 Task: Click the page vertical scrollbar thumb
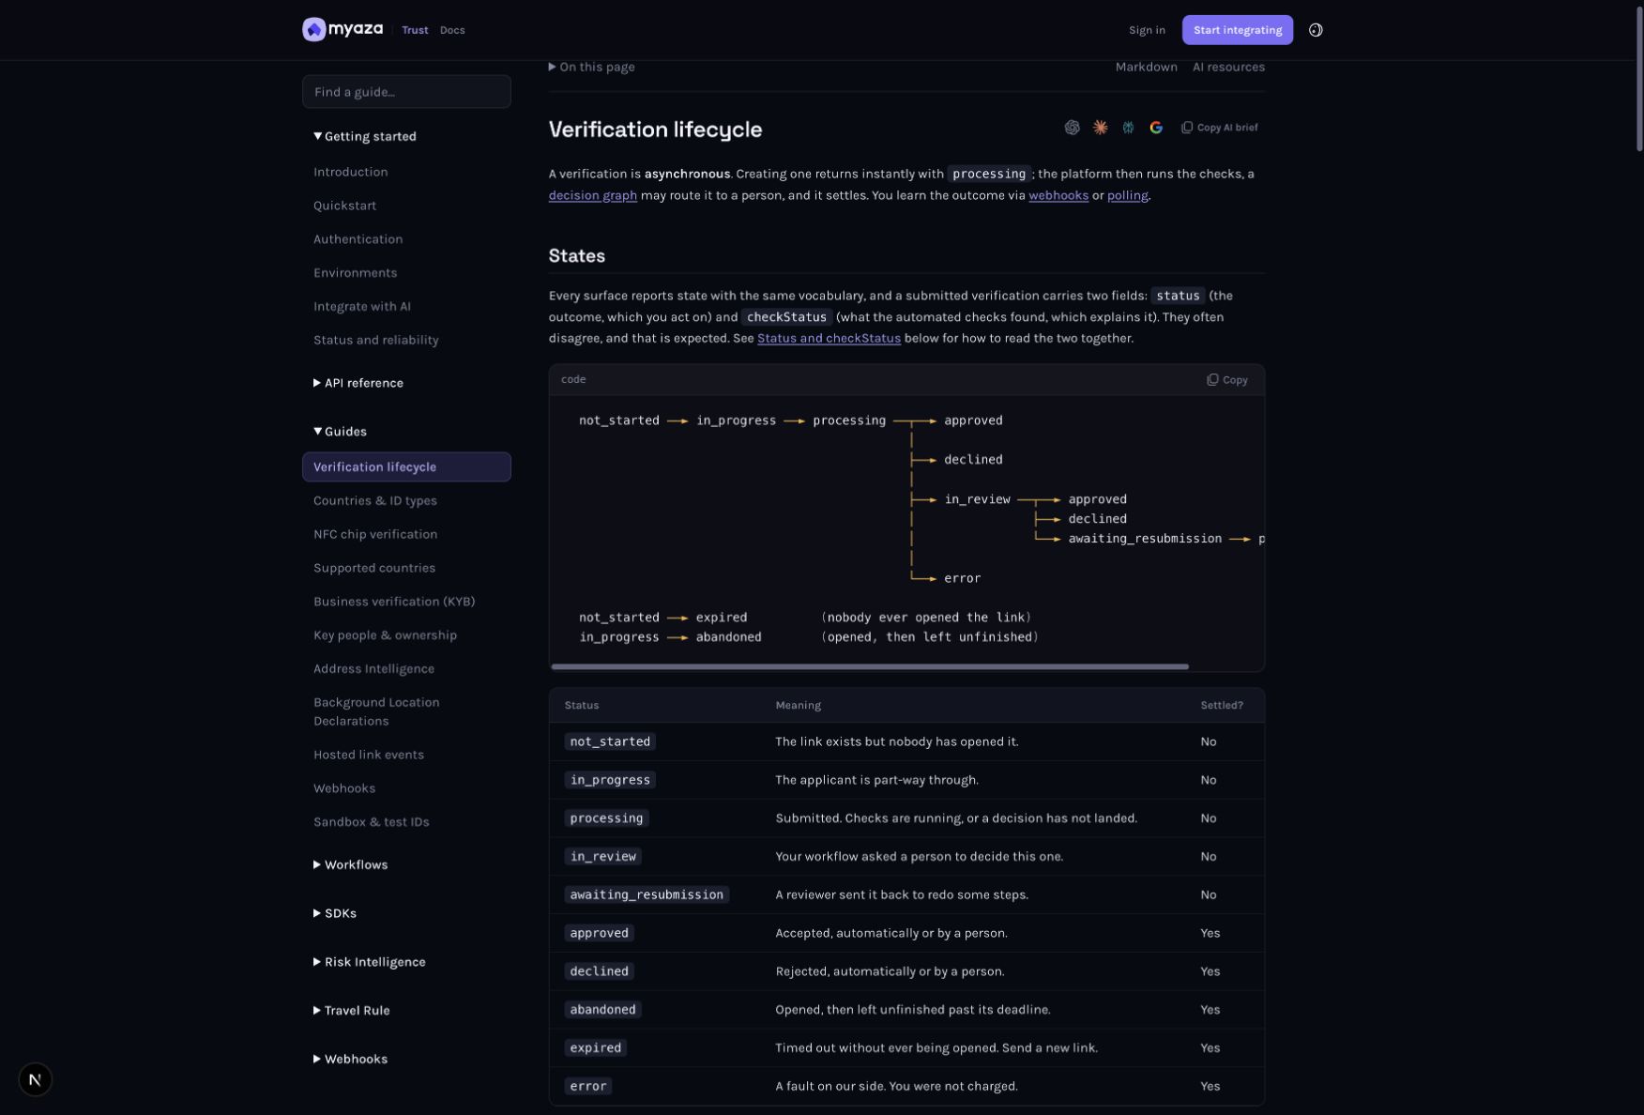tap(1638, 78)
